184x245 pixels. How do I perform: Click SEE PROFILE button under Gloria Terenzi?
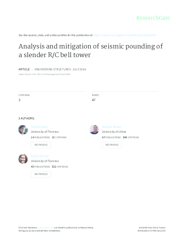point(41,174)
